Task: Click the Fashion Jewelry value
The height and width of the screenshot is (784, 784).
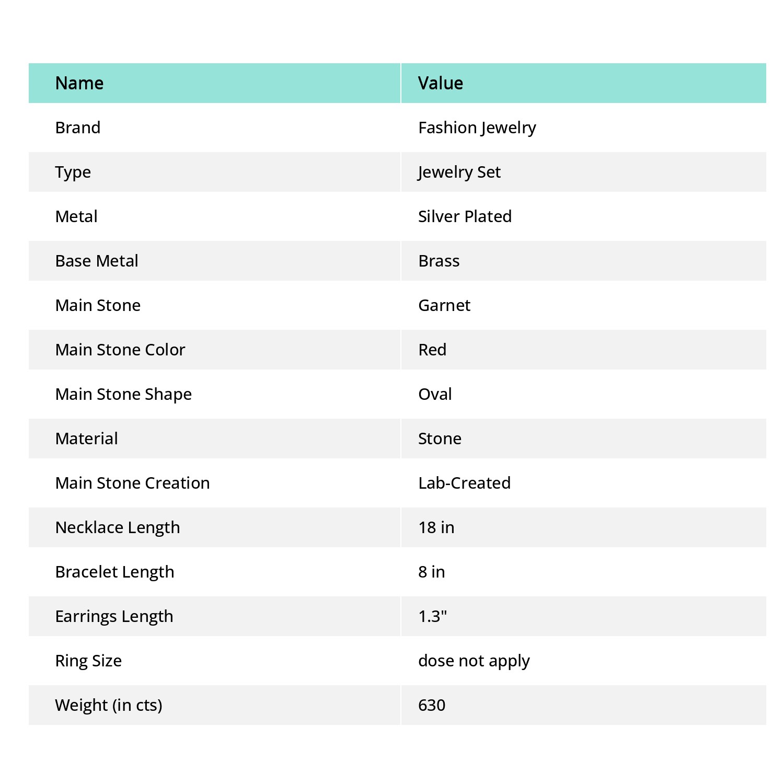Action: (477, 128)
